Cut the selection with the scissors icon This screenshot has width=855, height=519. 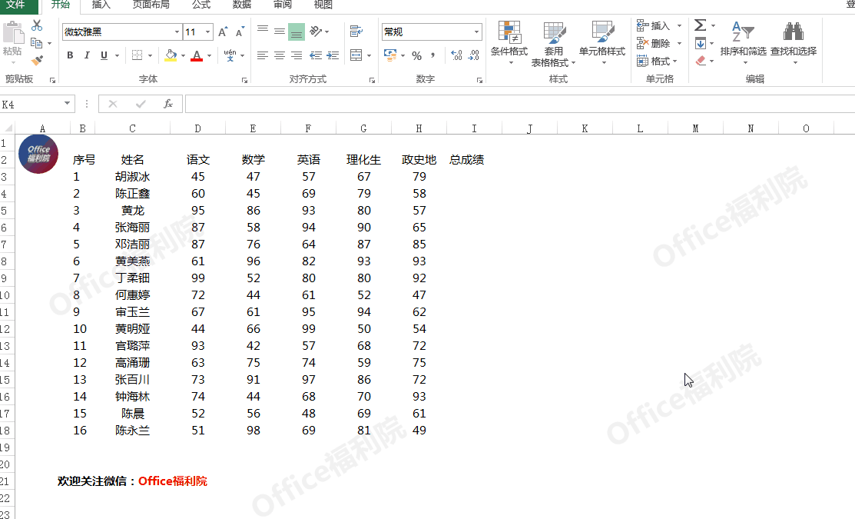click(37, 25)
